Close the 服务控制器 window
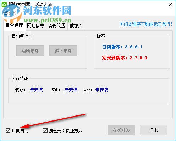The image size is (176, 141). point(170,5)
